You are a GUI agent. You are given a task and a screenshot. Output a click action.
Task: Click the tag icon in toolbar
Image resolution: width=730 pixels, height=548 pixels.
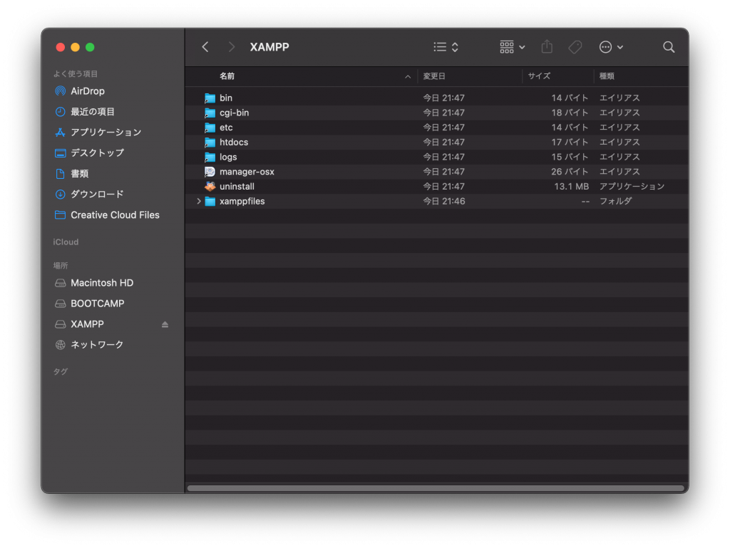point(575,47)
